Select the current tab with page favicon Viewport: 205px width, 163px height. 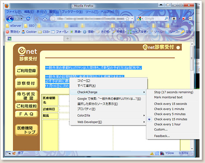tap(35, 38)
